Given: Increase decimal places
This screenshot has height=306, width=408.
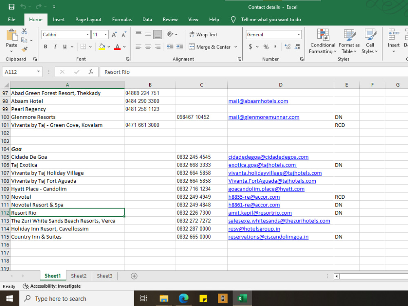Looking at the screenshot, I should pos(287,47).
